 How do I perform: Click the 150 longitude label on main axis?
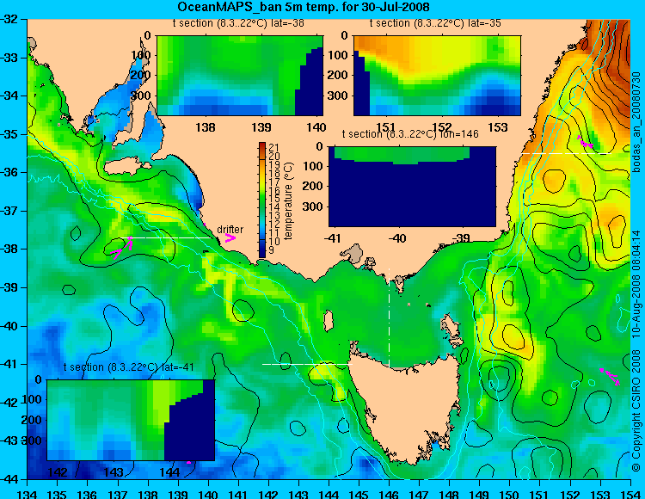click(x=509, y=494)
